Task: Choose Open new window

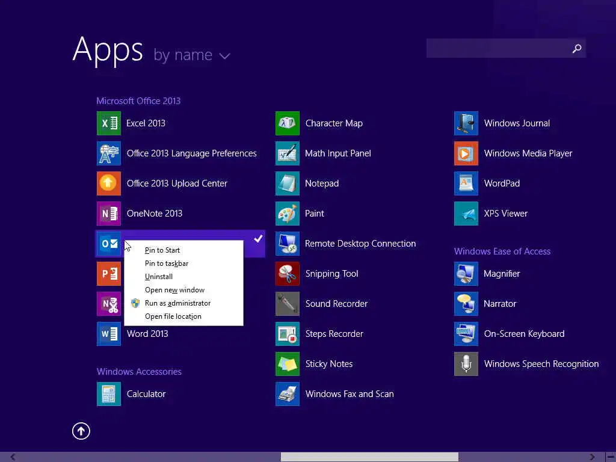Action: coord(175,290)
